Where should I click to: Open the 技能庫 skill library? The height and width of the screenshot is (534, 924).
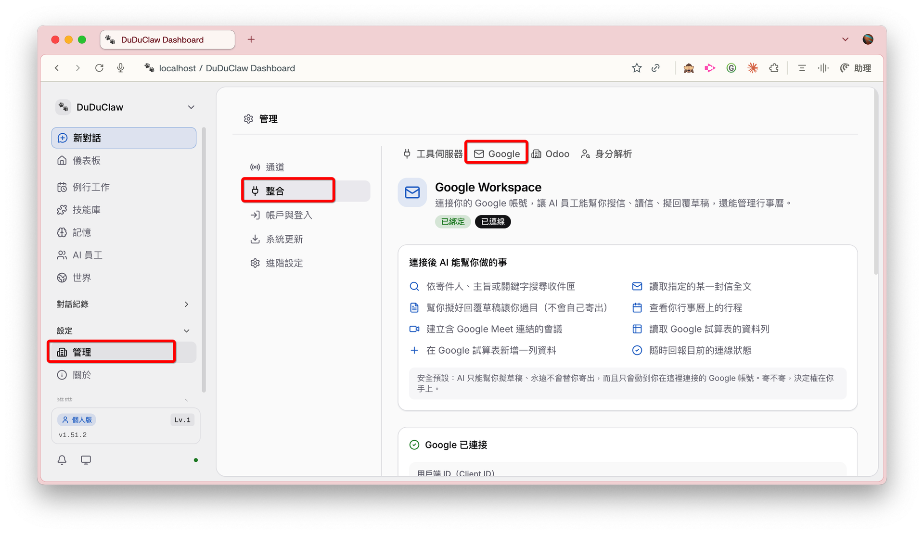[x=124, y=210]
